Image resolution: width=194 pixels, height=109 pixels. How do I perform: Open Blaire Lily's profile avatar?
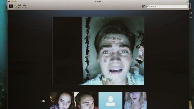(11, 6)
